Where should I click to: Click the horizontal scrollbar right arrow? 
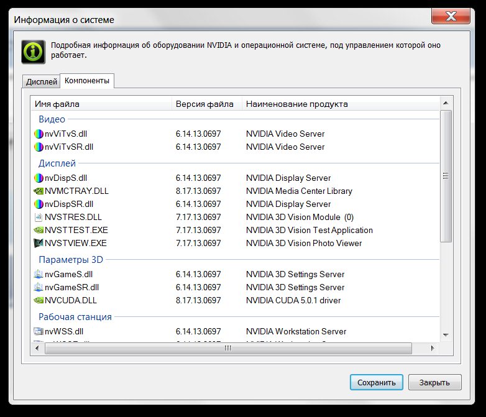[x=433, y=348]
